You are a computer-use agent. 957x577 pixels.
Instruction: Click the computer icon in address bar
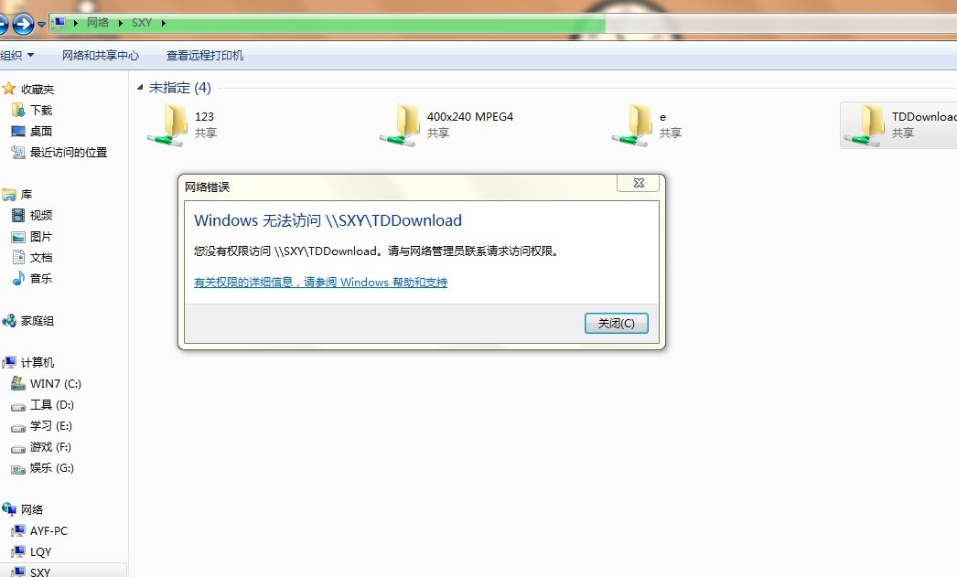click(x=59, y=23)
